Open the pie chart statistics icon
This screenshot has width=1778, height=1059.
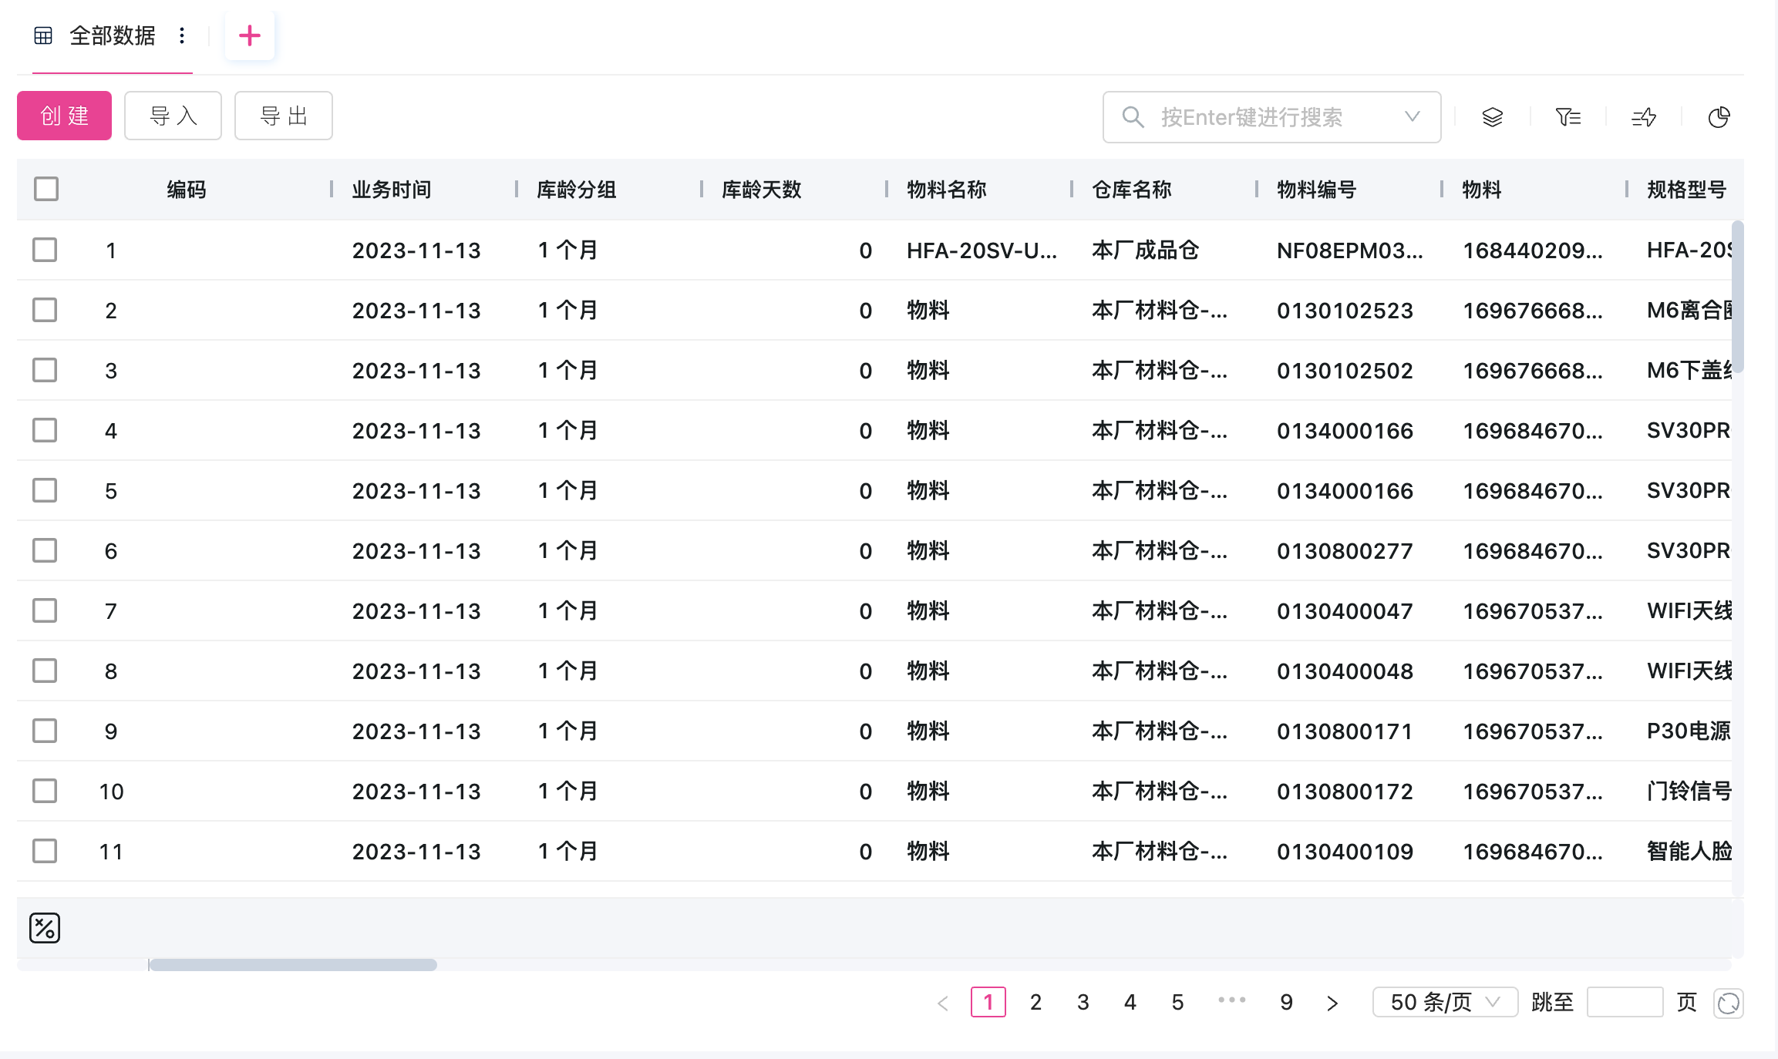click(1719, 117)
